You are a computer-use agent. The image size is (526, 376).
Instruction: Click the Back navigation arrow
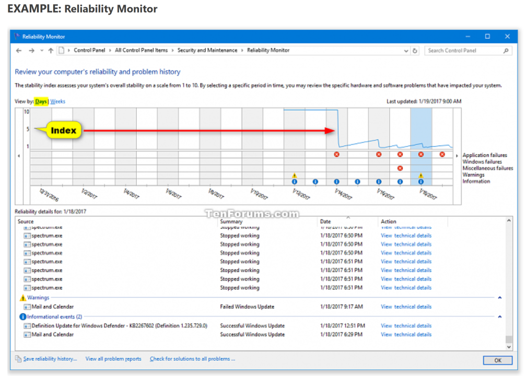pos(19,51)
